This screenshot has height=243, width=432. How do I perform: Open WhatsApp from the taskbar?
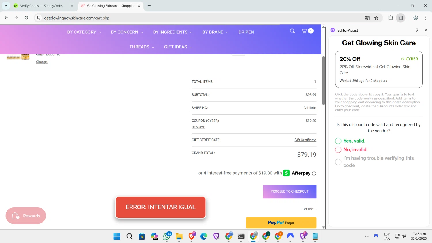pyautogui.click(x=167, y=236)
